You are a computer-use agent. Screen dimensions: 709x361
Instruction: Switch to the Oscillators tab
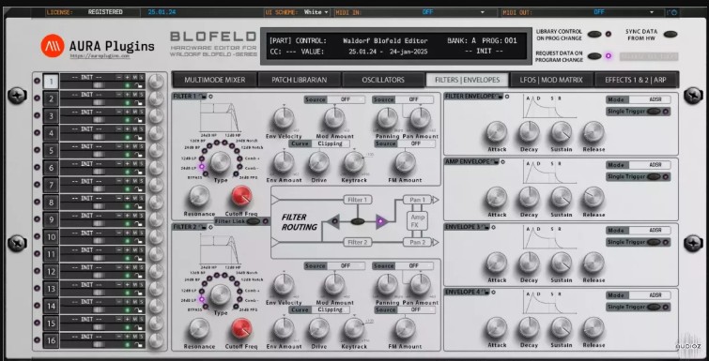pyautogui.click(x=383, y=80)
